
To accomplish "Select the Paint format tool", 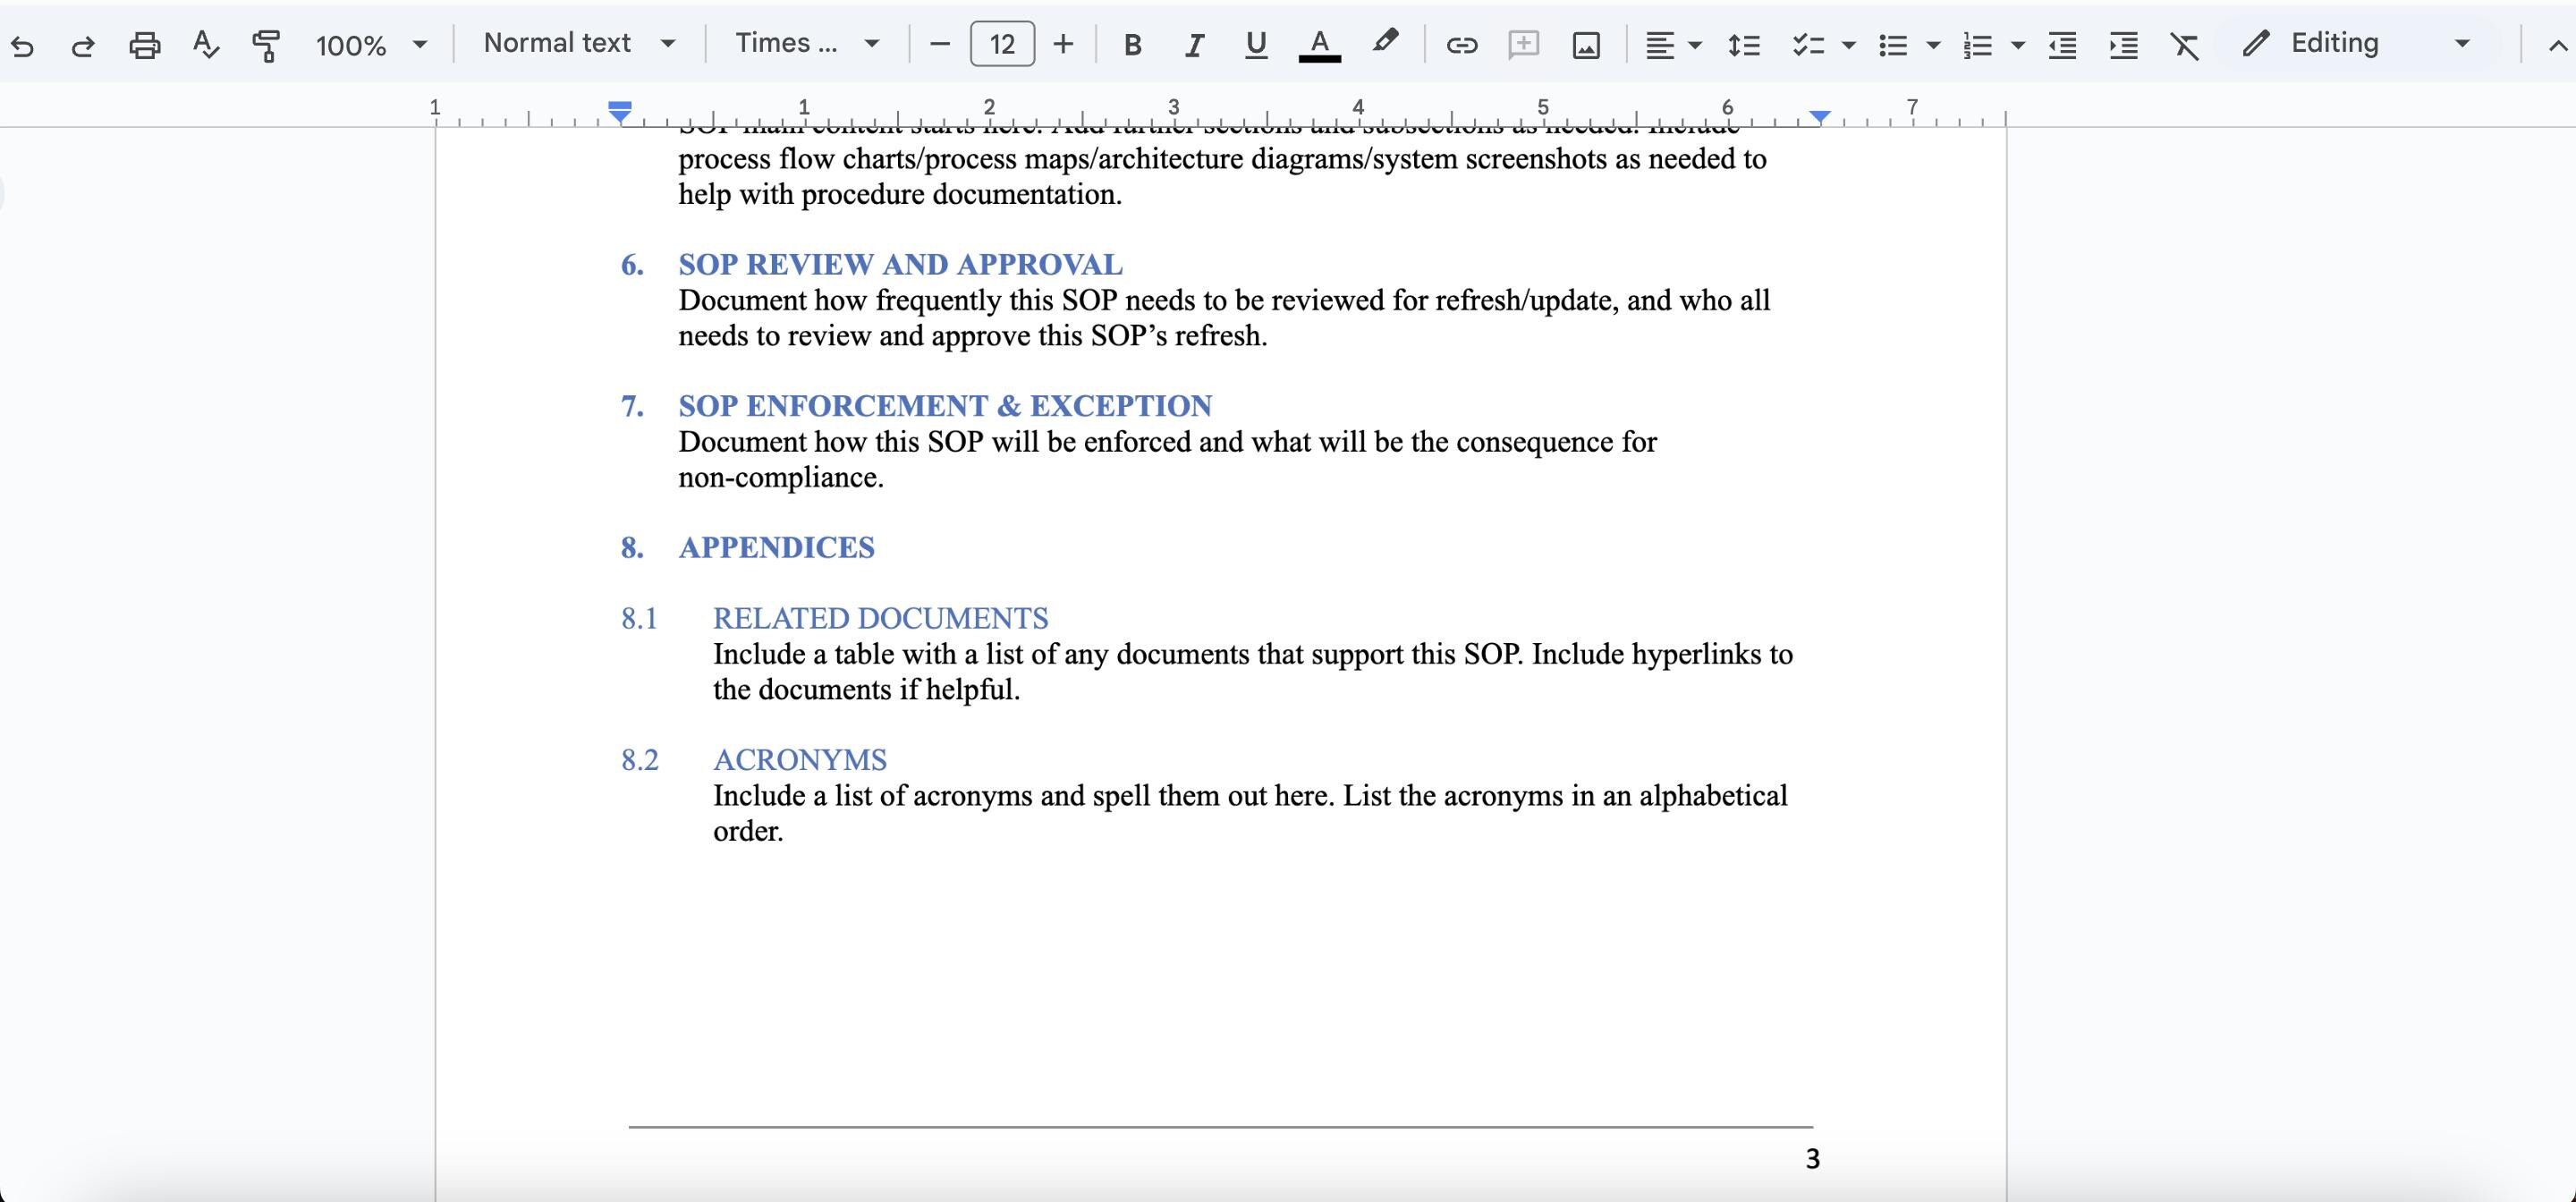I will (267, 44).
